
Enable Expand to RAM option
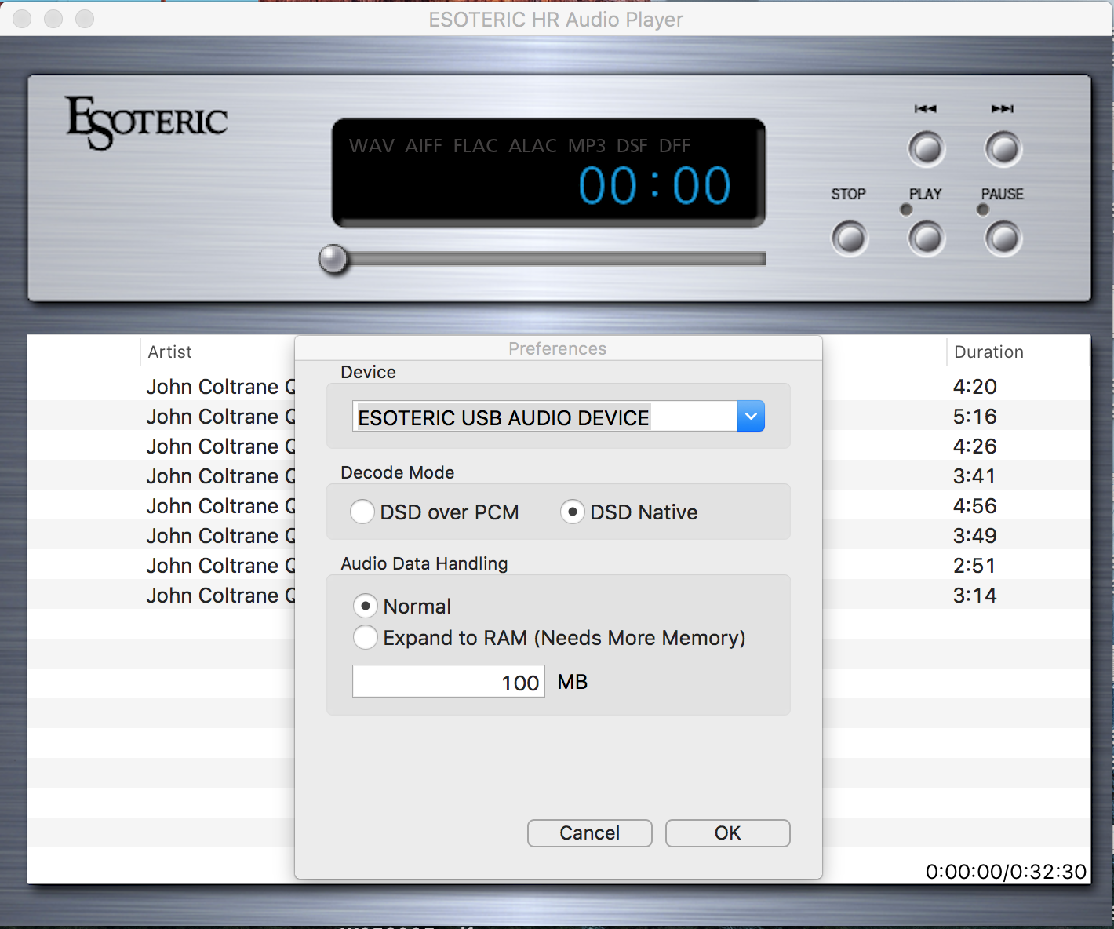(x=366, y=638)
